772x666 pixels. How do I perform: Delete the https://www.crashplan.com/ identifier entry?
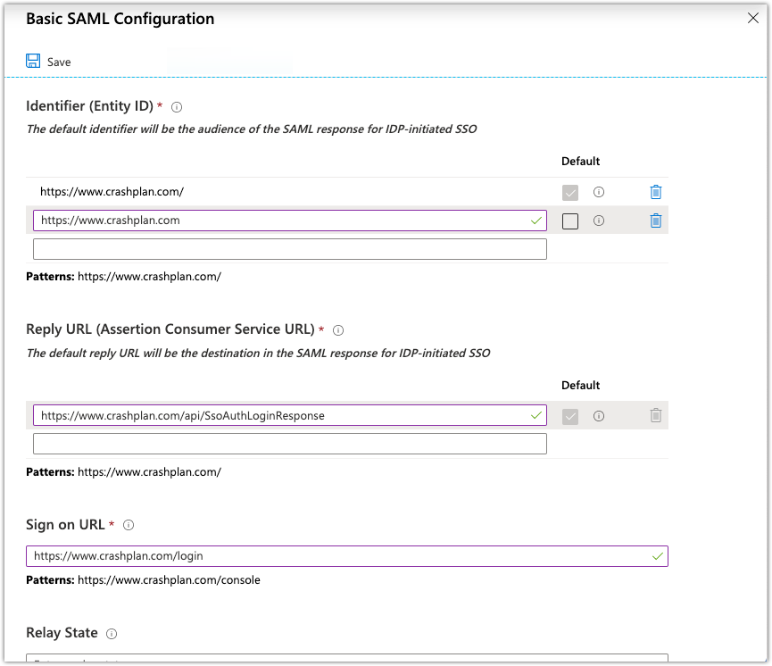click(656, 192)
